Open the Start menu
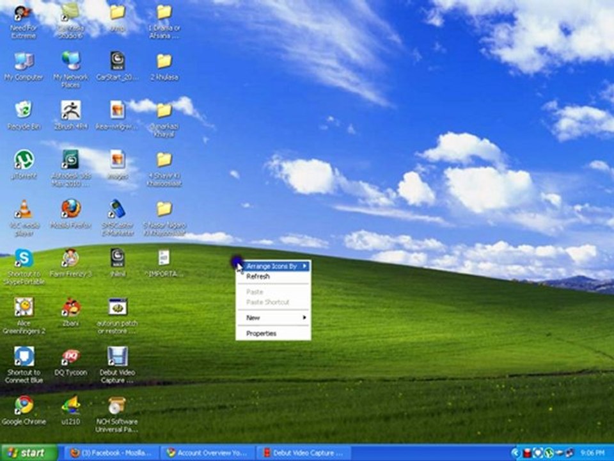This screenshot has width=614, height=461. click(x=29, y=453)
